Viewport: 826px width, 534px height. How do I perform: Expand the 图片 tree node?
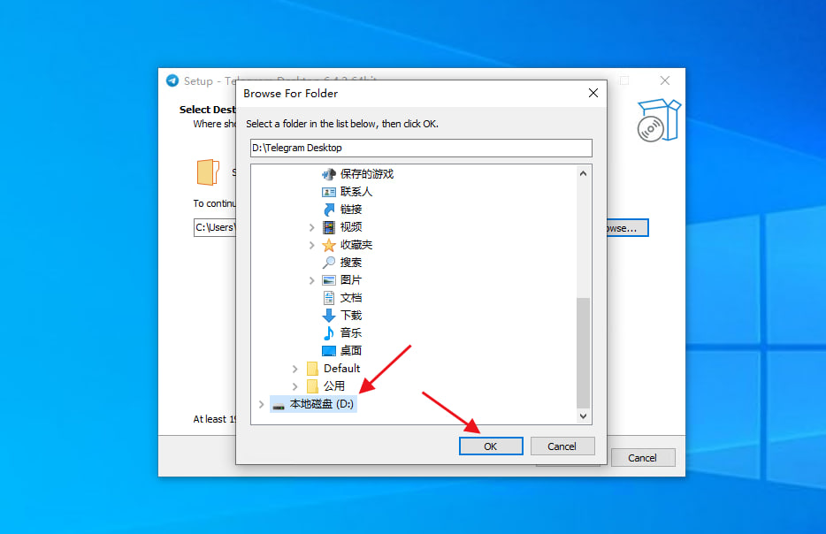(x=311, y=280)
